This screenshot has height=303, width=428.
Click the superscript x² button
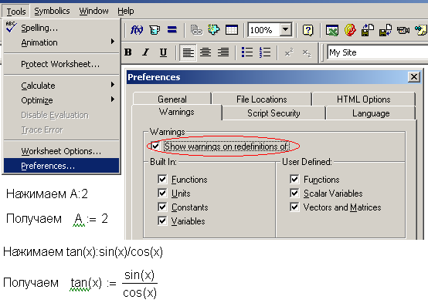click(x=289, y=52)
